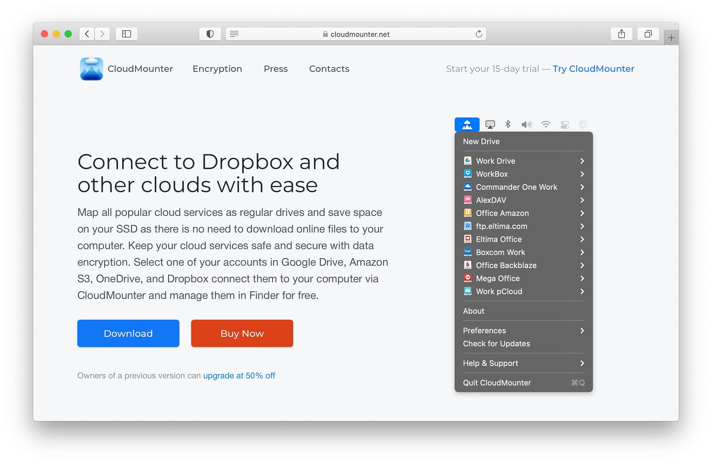The height and width of the screenshot is (465, 712).
Task: Click the AirPlay display icon
Action: pos(490,124)
